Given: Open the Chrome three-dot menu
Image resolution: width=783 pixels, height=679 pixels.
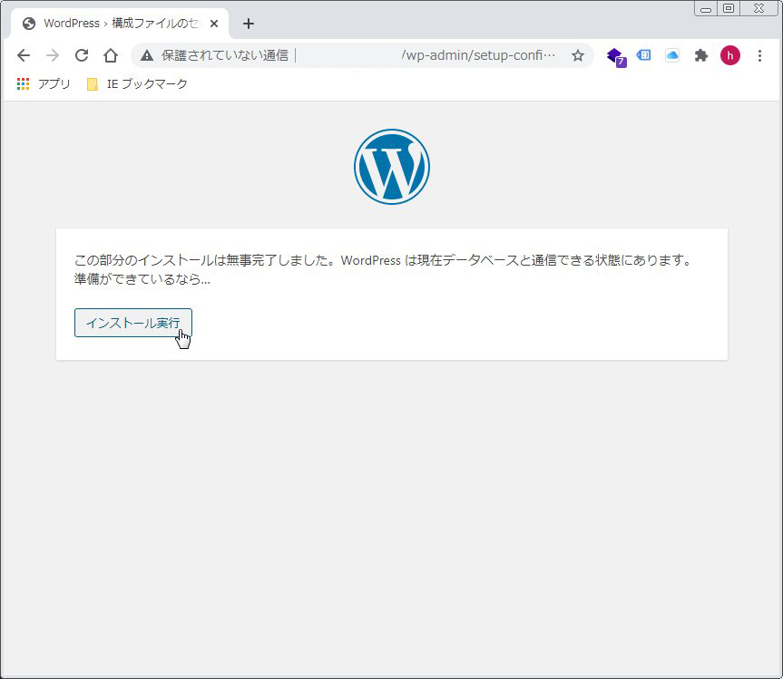Looking at the screenshot, I should [x=759, y=55].
